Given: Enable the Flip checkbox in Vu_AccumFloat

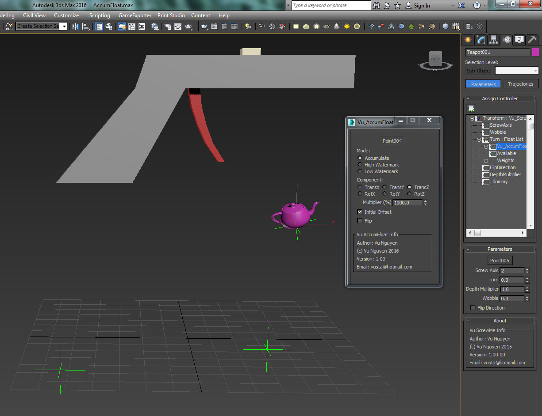Looking at the screenshot, I should click(x=360, y=221).
